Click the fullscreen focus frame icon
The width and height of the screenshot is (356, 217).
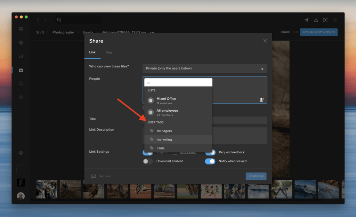point(325,20)
